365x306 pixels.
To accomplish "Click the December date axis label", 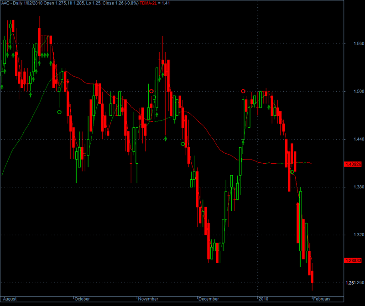I will (209, 299).
